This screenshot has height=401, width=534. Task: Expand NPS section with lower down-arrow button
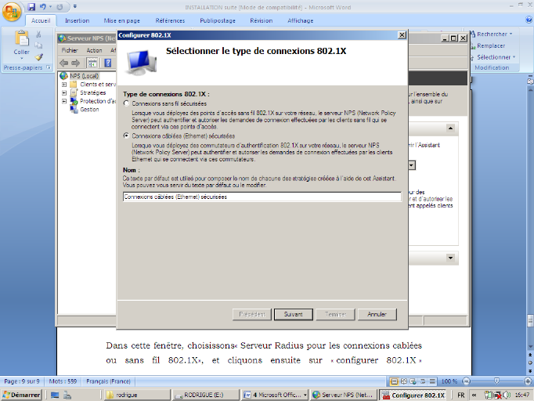pyautogui.click(x=450, y=258)
